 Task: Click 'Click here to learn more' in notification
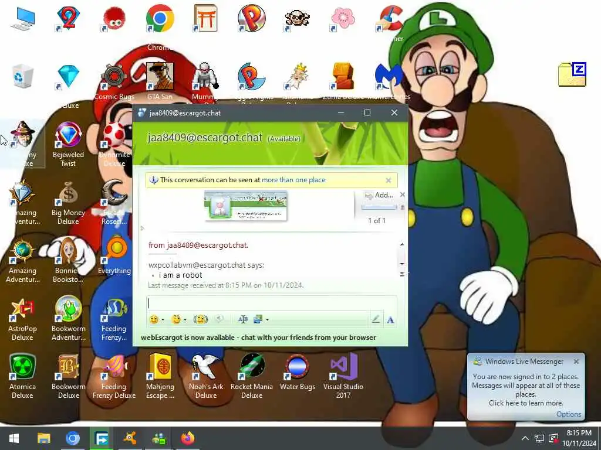(525, 403)
